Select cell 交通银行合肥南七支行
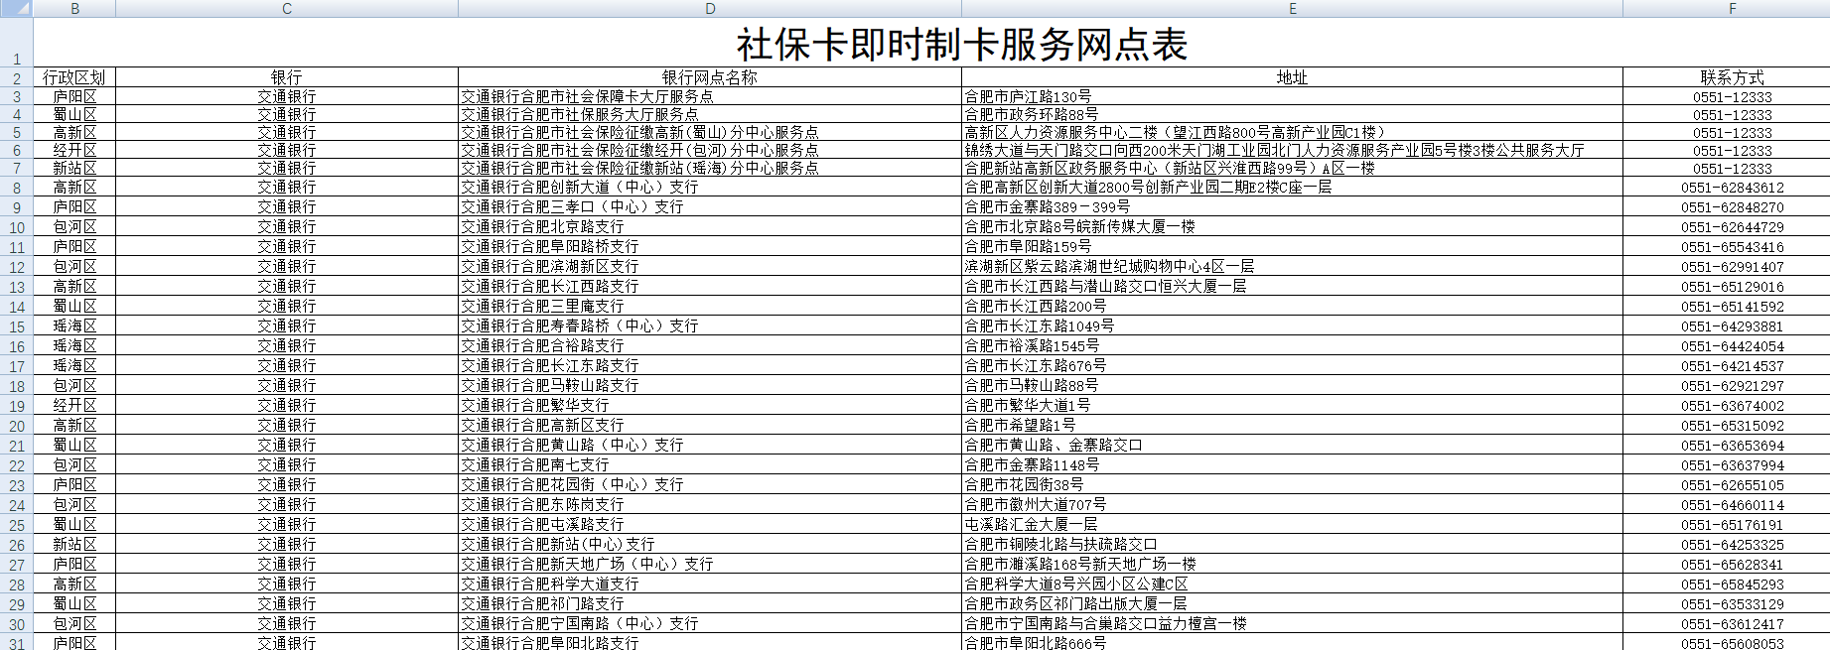 point(710,464)
